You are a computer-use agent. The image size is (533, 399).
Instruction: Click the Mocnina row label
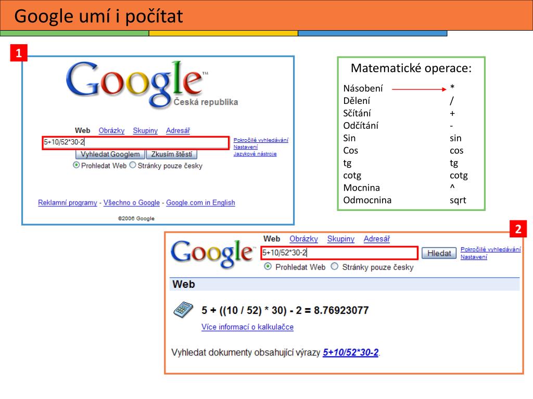point(361,188)
